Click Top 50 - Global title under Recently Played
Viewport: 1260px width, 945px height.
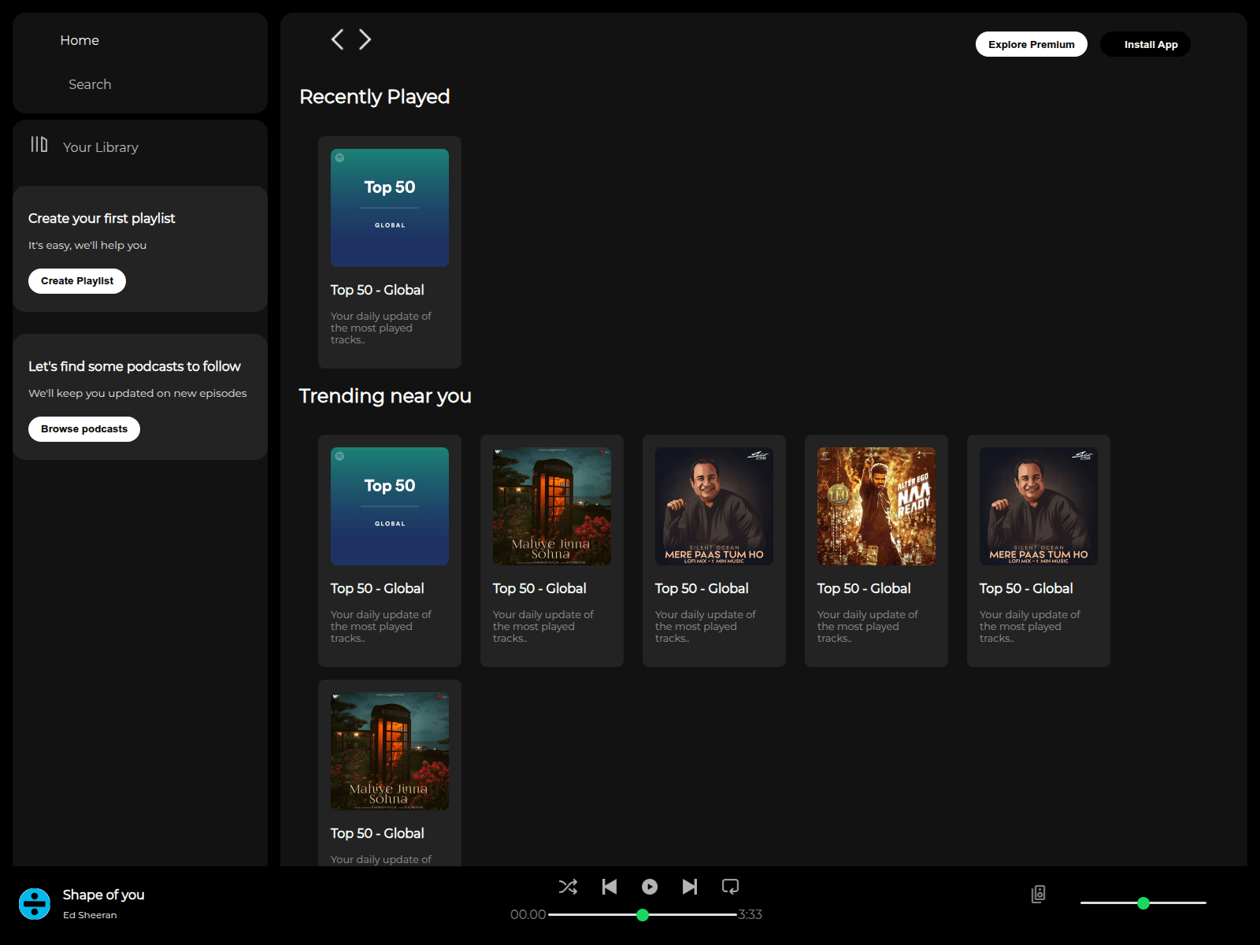[377, 290]
